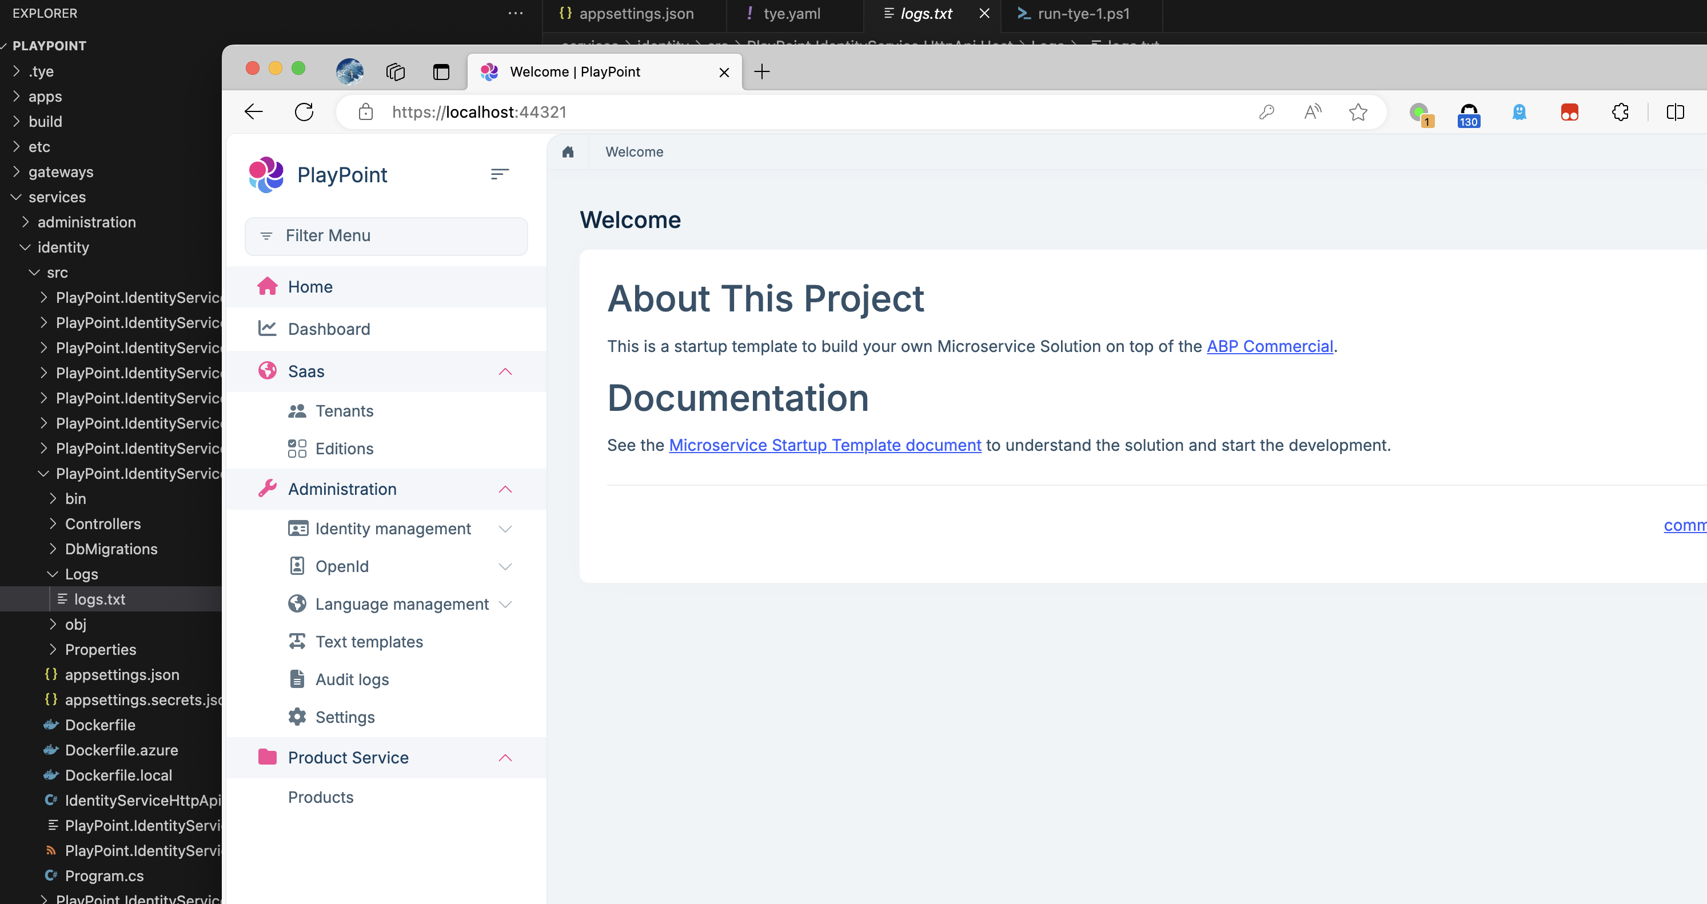Open Microservice Startup Template document link

point(824,445)
